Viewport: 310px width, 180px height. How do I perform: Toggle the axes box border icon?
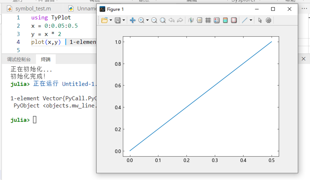(234, 20)
